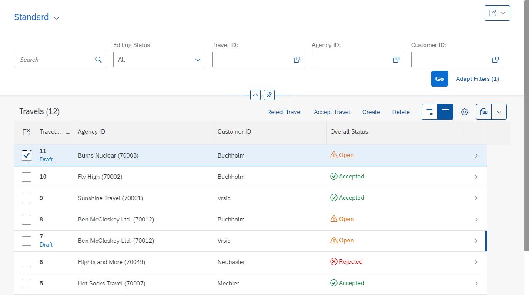
Task: Click Open warning icon for travel 8
Action: click(334, 219)
